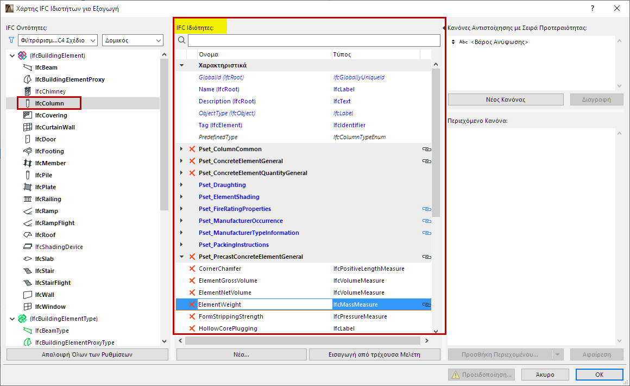
Task: Click the red X beside CornerChamfer
Action: (x=192, y=269)
